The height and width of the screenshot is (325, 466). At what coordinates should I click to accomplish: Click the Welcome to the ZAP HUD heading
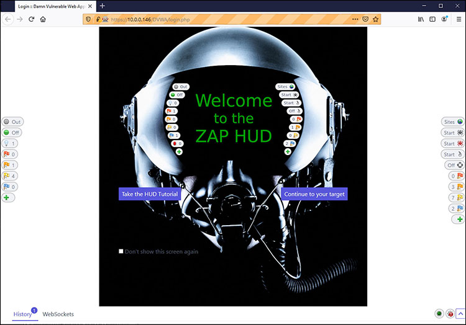pyautogui.click(x=234, y=118)
